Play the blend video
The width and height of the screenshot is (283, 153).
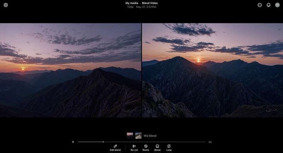pos(73,142)
